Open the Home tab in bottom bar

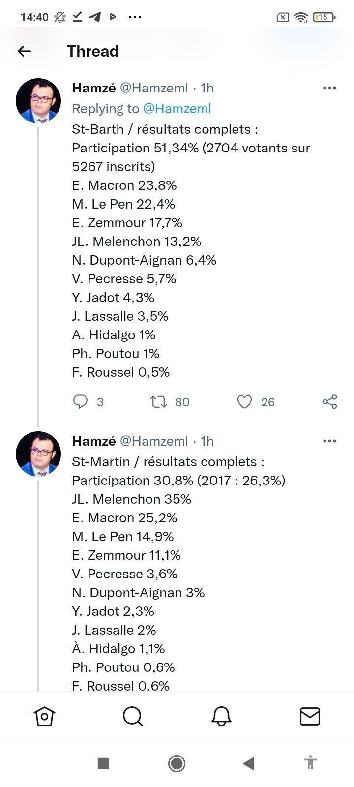(44, 716)
